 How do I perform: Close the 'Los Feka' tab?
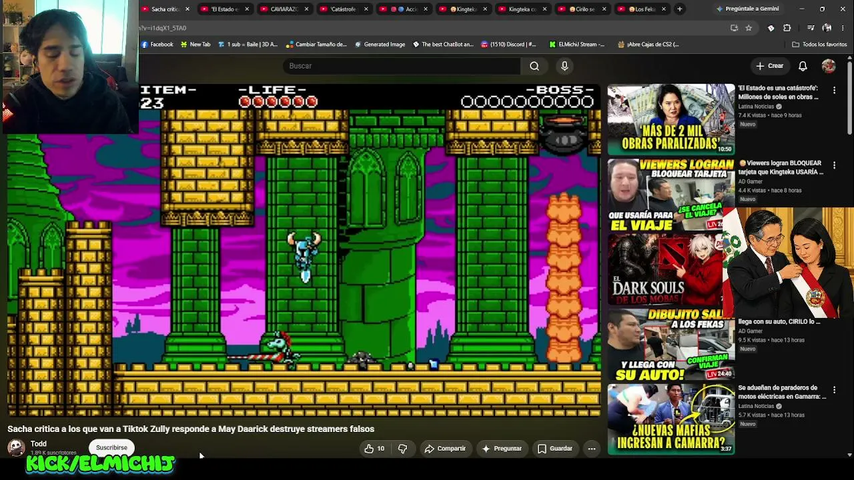click(664, 9)
